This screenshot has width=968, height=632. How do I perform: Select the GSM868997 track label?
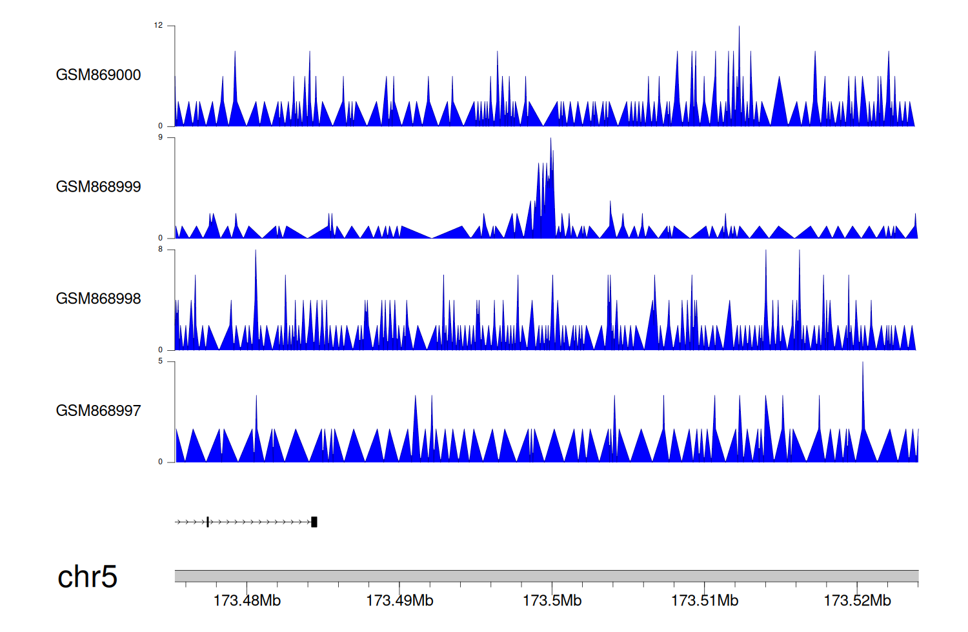98,411
